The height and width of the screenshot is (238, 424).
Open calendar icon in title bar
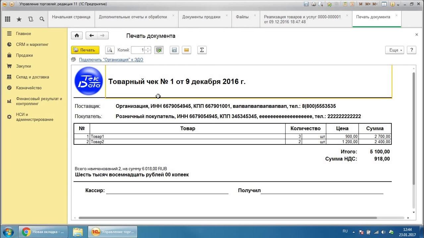(x=352, y=4)
